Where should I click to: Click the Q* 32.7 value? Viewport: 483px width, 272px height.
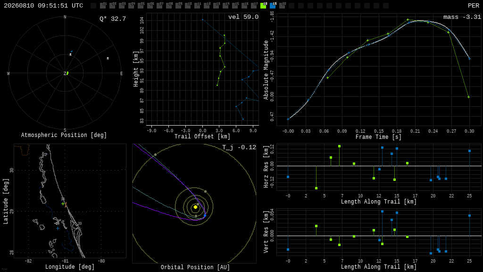pos(113,19)
